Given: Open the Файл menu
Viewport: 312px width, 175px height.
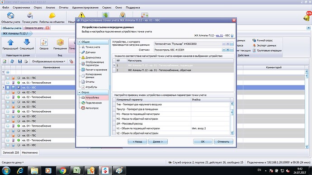Looking at the screenshot, I should (x=5, y=8).
